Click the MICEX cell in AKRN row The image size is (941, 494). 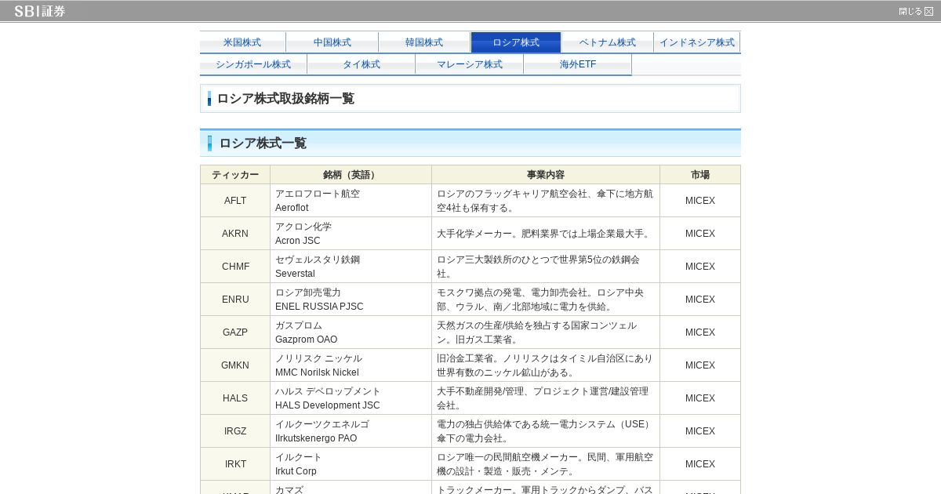click(700, 234)
